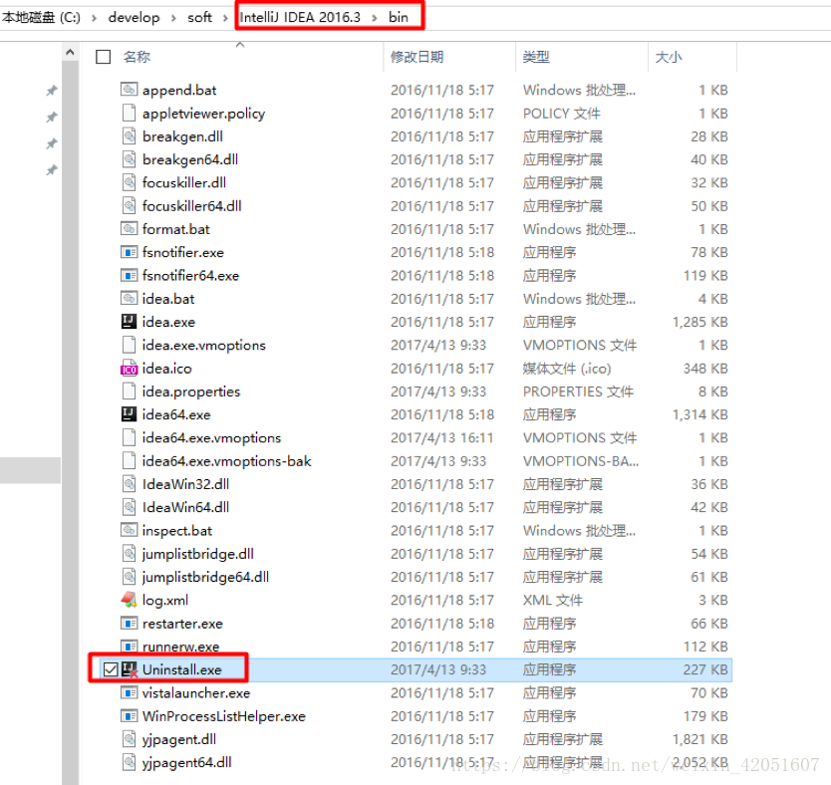Sort by the 修改日期 column header
This screenshot has height=785, width=831.
[417, 57]
